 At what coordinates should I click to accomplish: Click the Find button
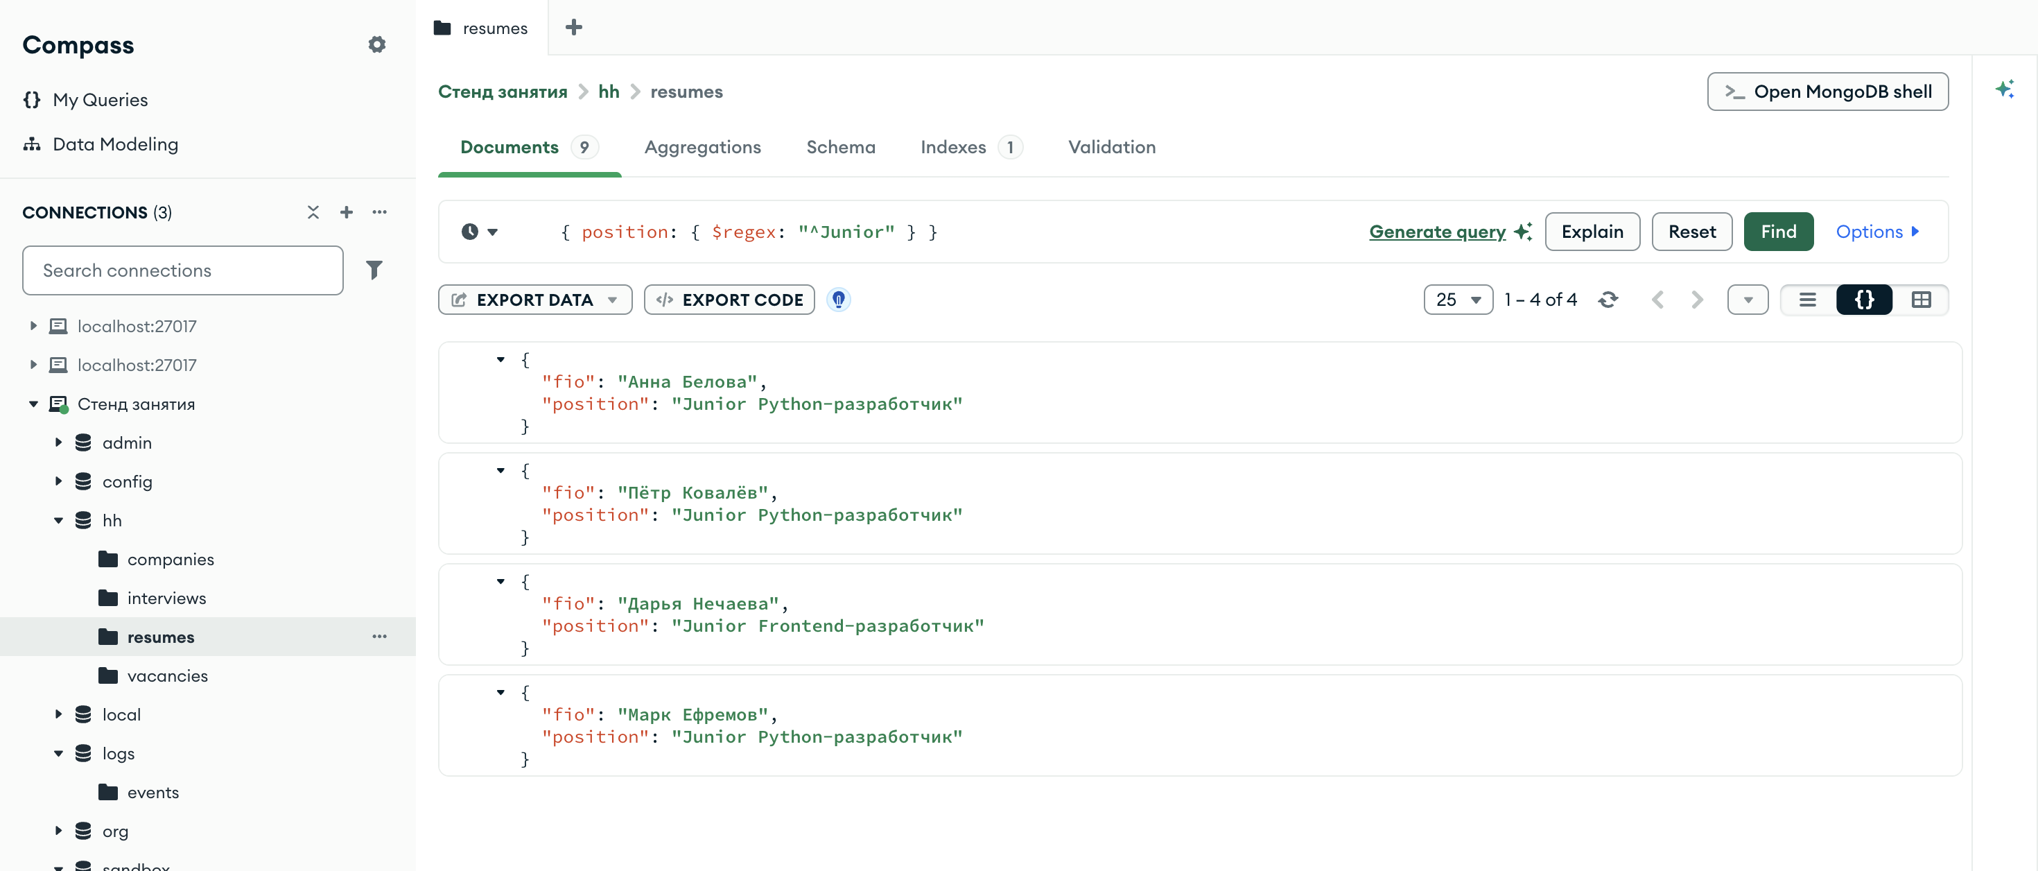pyautogui.click(x=1779, y=232)
